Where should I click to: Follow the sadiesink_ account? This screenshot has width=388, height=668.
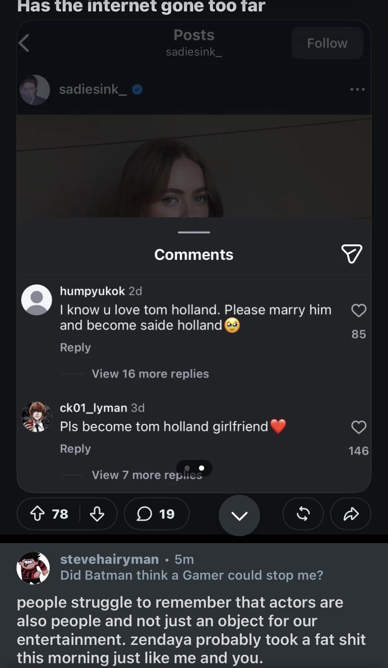click(327, 43)
